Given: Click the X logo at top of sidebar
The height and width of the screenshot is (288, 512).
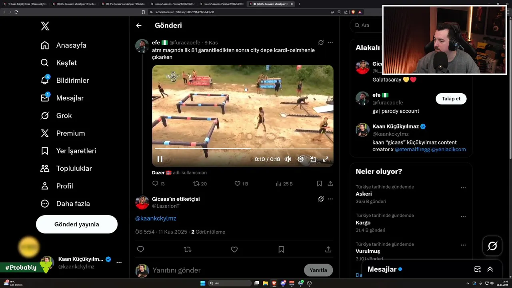Looking at the screenshot, I should [45, 26].
